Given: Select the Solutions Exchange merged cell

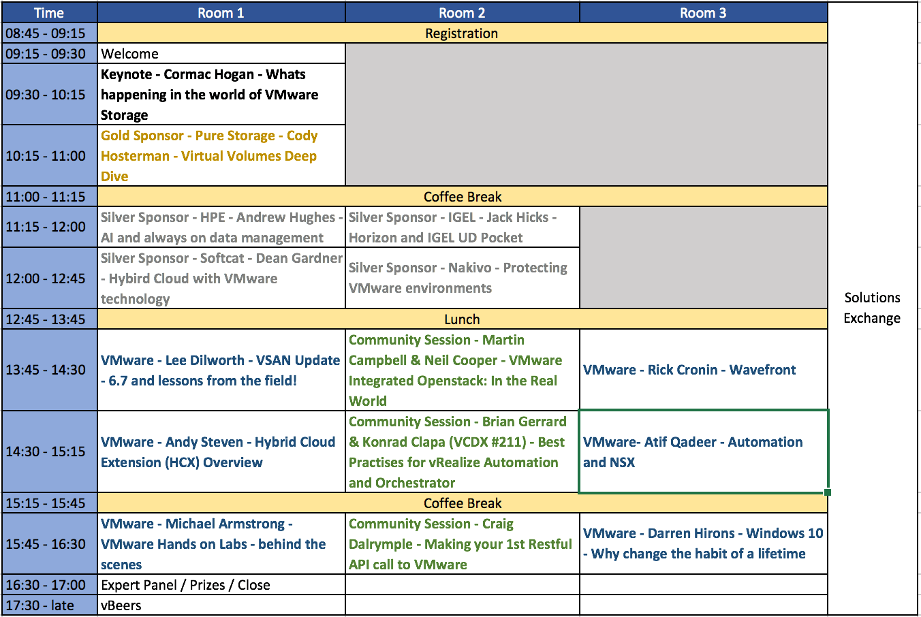Looking at the screenshot, I should click(x=873, y=308).
